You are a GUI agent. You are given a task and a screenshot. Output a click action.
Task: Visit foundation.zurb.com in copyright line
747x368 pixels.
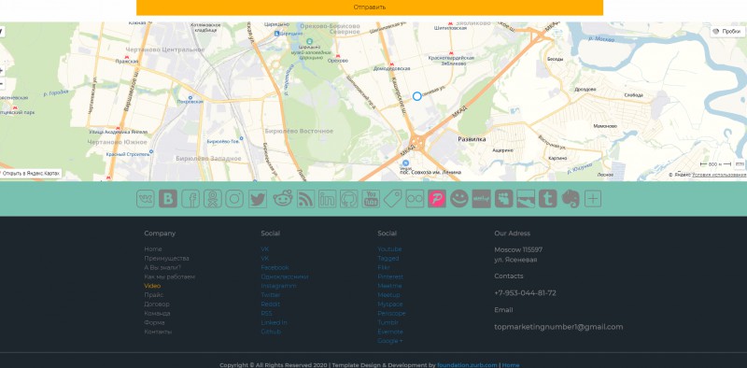click(468, 365)
